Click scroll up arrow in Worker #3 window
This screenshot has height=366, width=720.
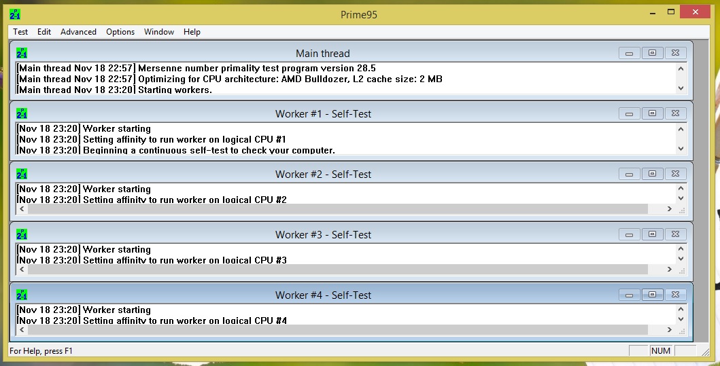click(681, 249)
